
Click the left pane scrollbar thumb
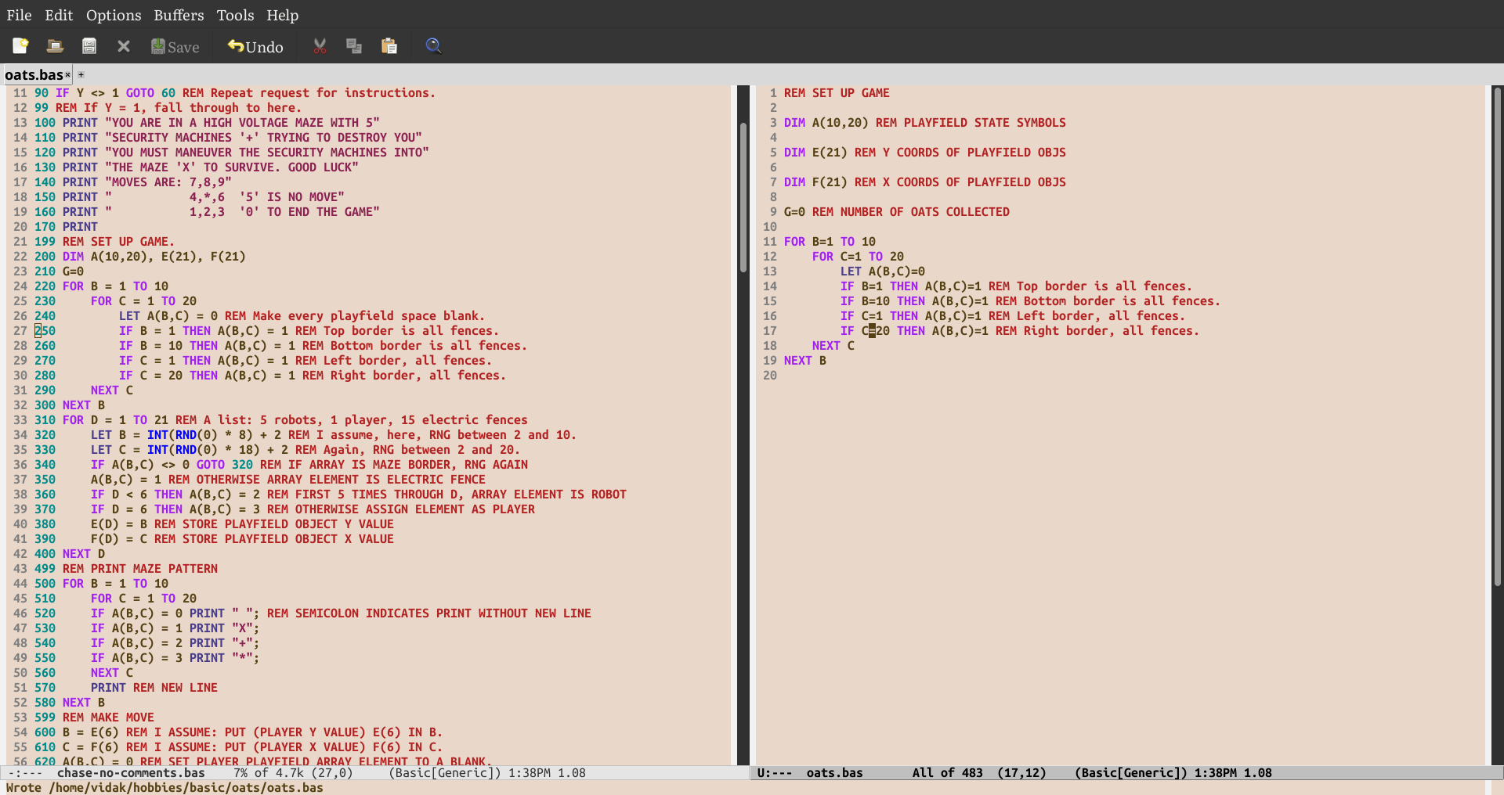pos(743,197)
